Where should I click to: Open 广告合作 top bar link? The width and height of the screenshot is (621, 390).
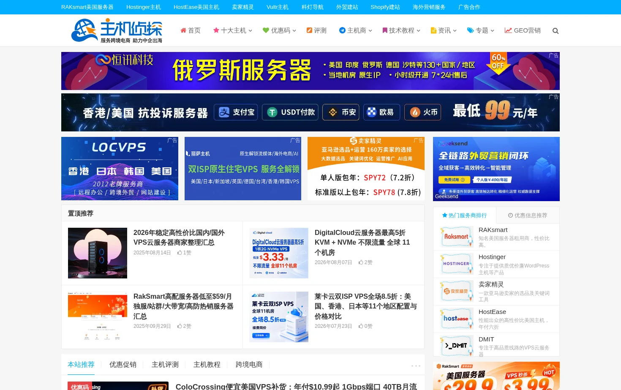pos(469,7)
